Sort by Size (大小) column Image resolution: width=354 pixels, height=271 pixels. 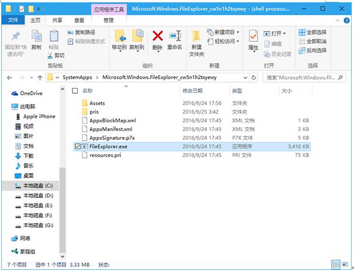(x=286, y=91)
